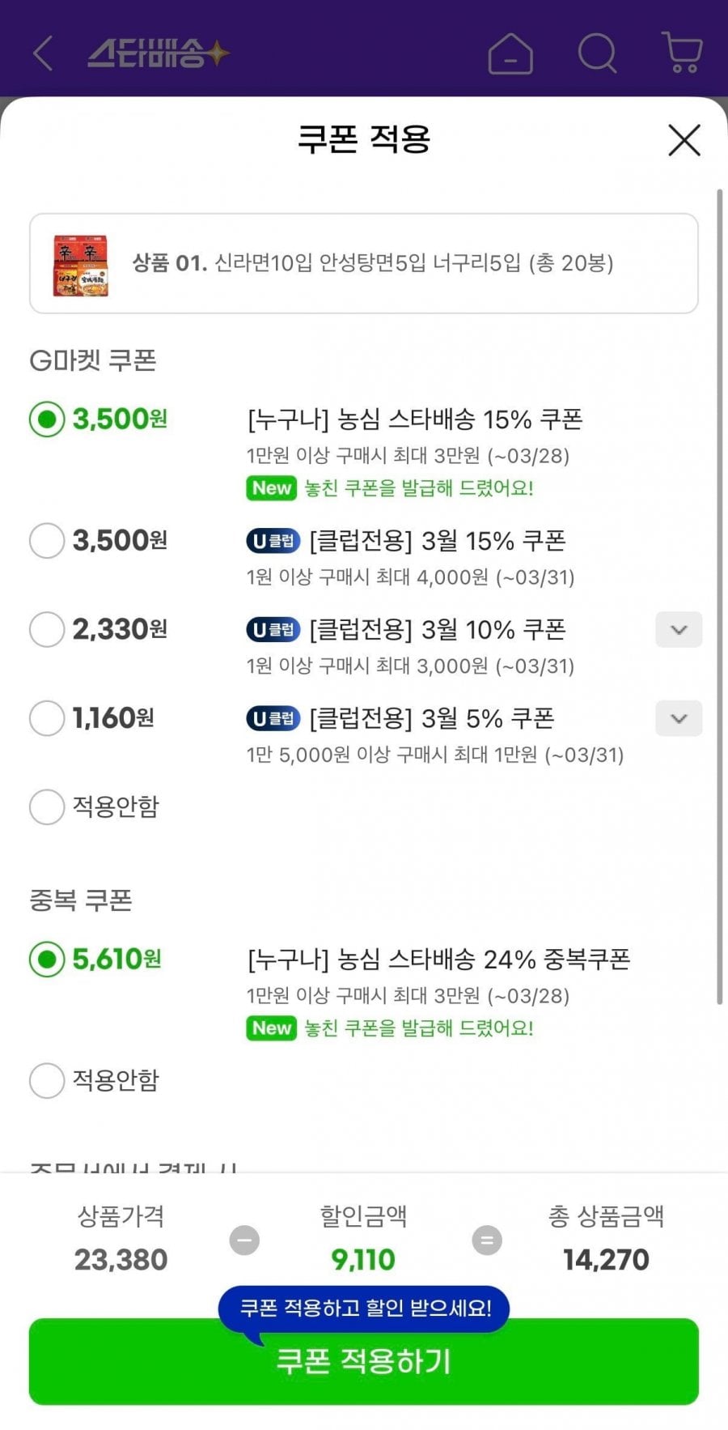Open the shopping cart icon
The width and height of the screenshot is (728, 1430).
click(x=682, y=53)
